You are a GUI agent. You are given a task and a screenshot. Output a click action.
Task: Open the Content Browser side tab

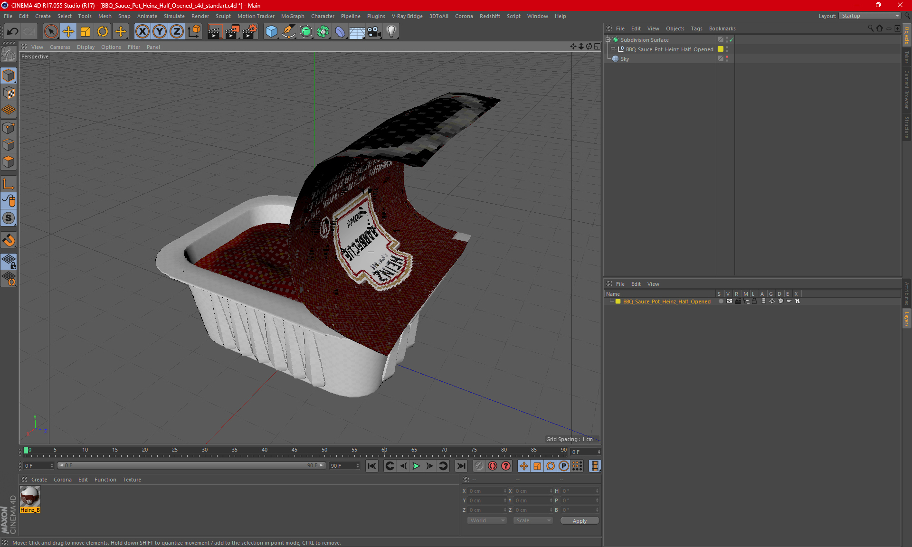coord(907,90)
